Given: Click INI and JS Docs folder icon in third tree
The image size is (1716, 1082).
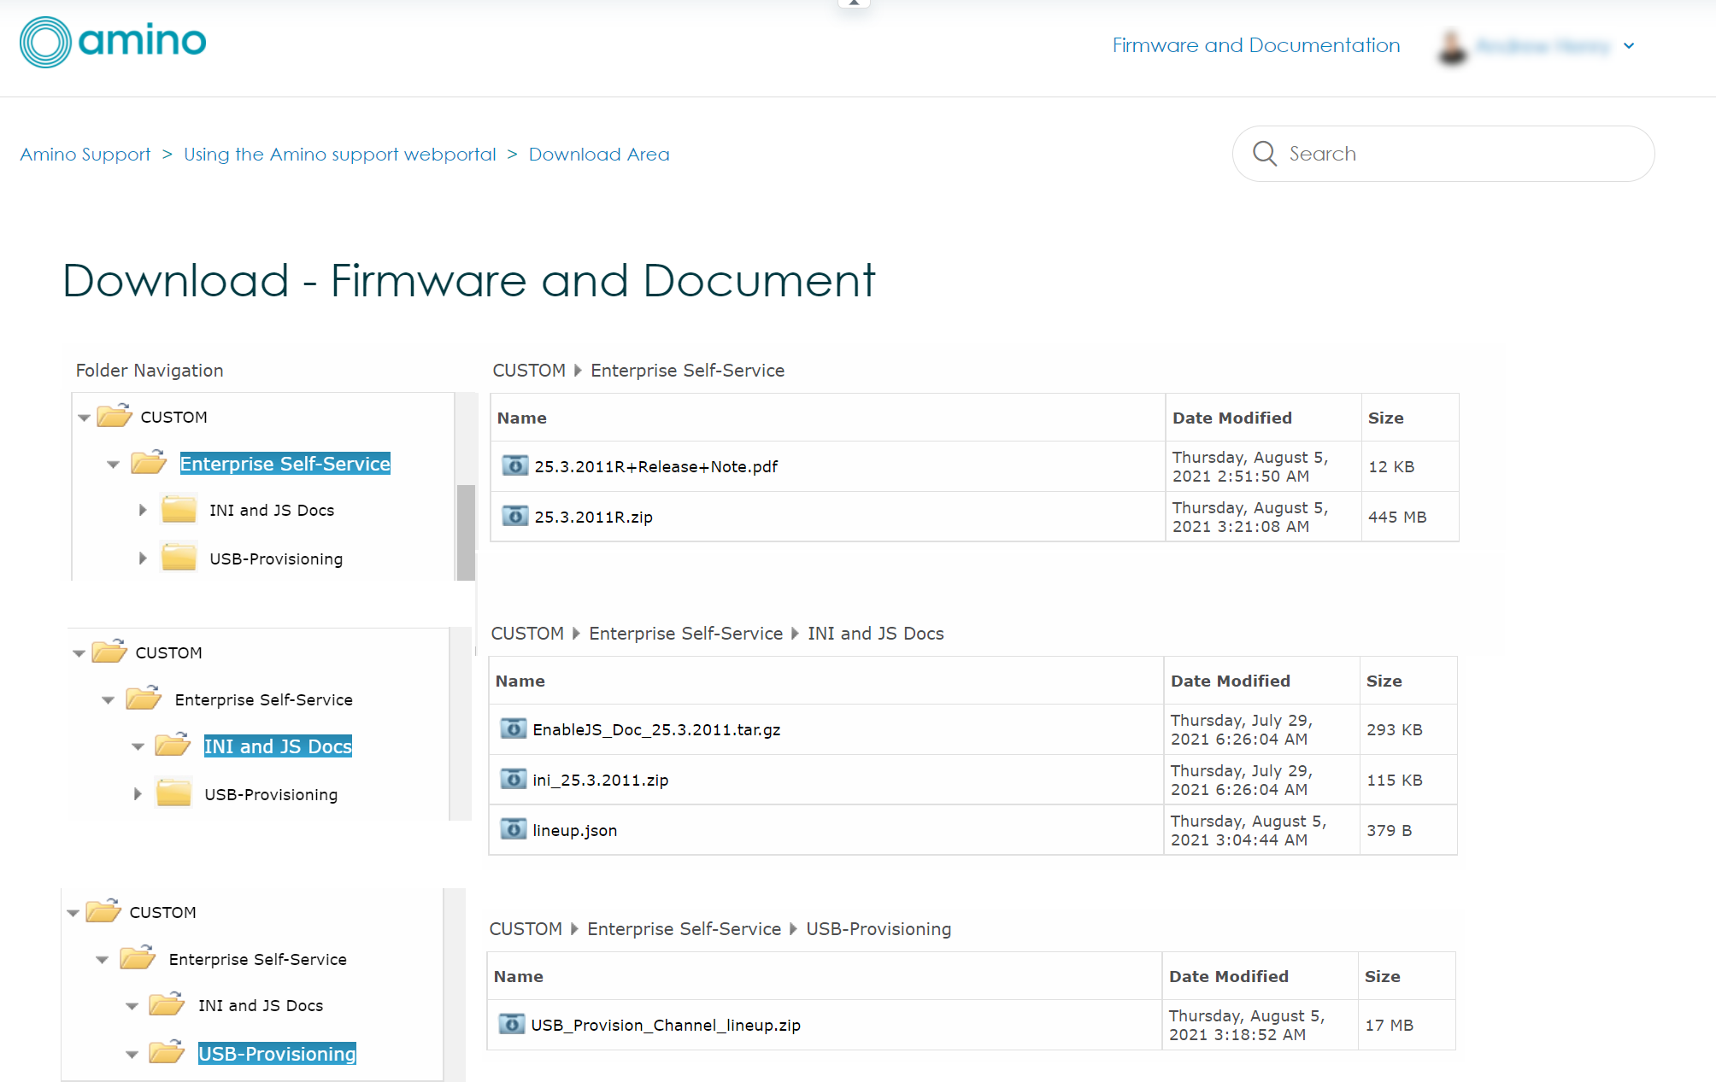Looking at the screenshot, I should (x=167, y=1004).
